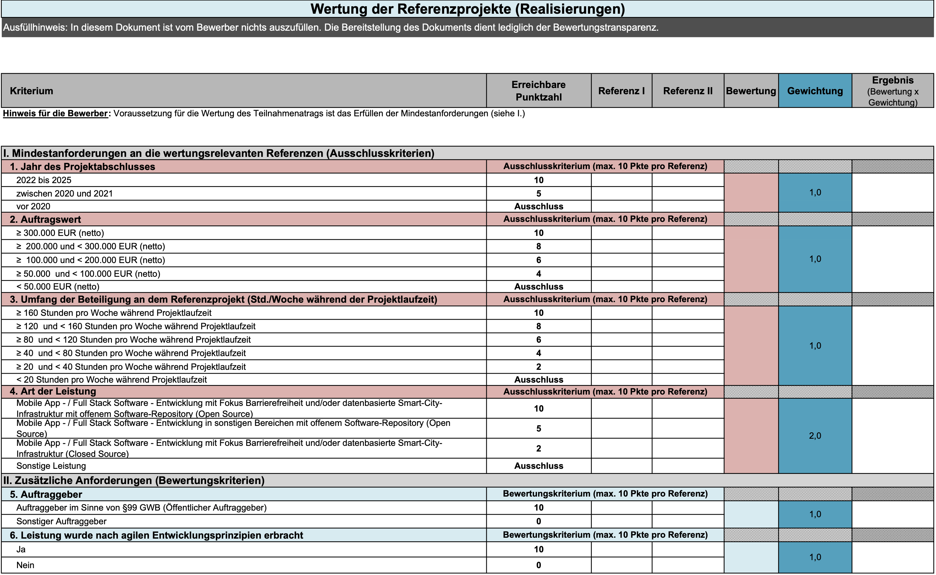
Task: Select the 2,0 weighting cell for Art der Leistung
Action: pos(815,436)
